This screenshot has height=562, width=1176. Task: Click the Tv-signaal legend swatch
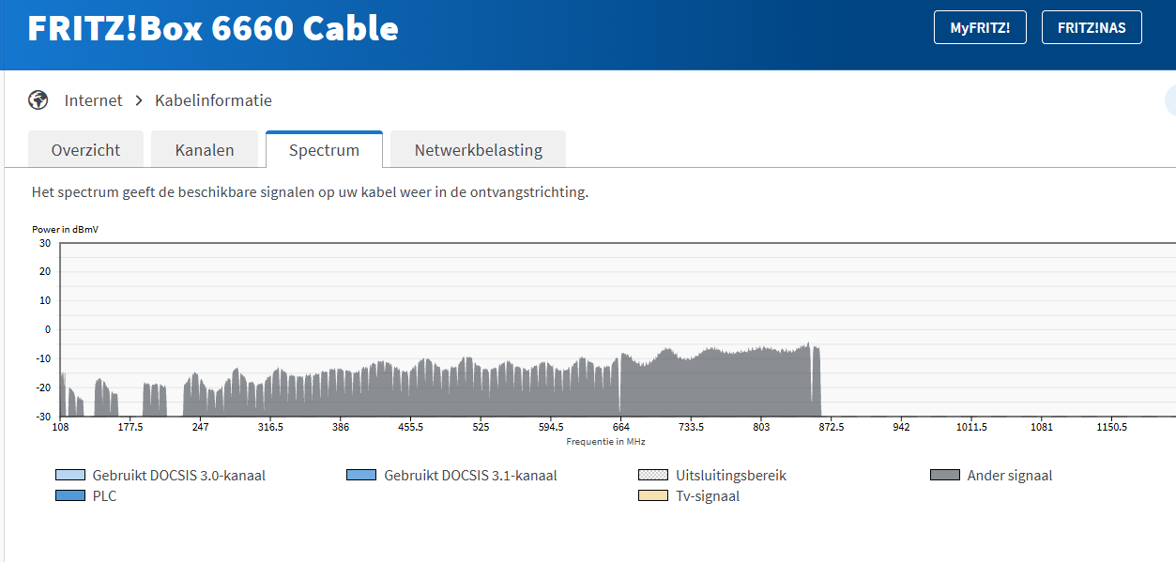pos(653,495)
